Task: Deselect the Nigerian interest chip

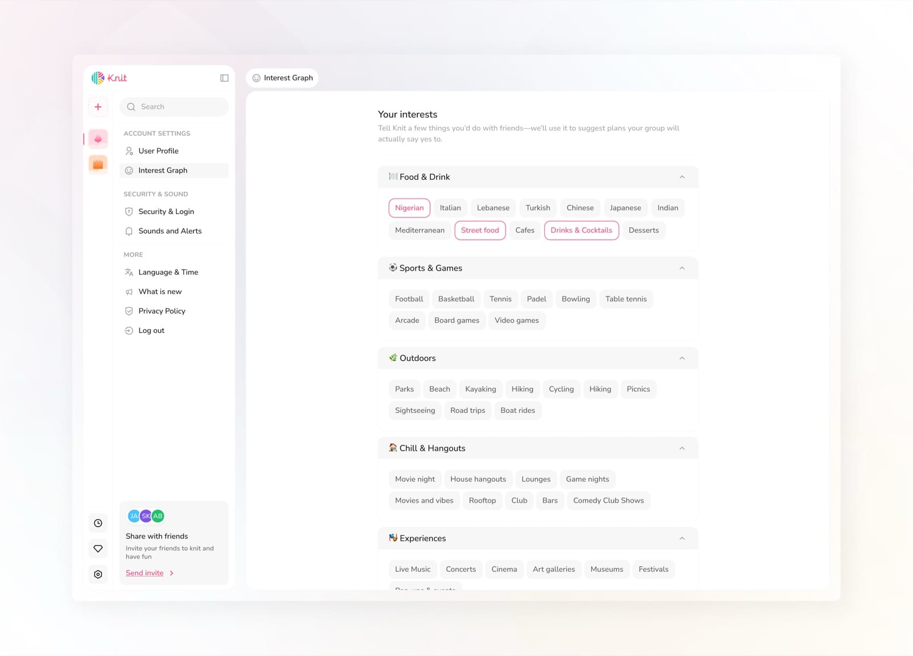Action: coord(409,208)
